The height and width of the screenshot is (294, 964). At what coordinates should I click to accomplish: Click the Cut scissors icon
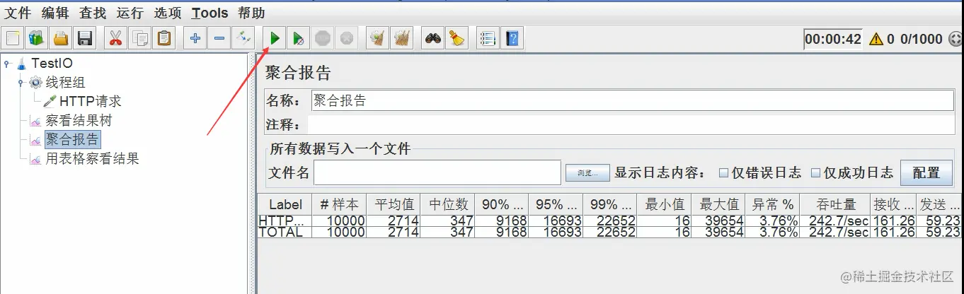coord(115,38)
